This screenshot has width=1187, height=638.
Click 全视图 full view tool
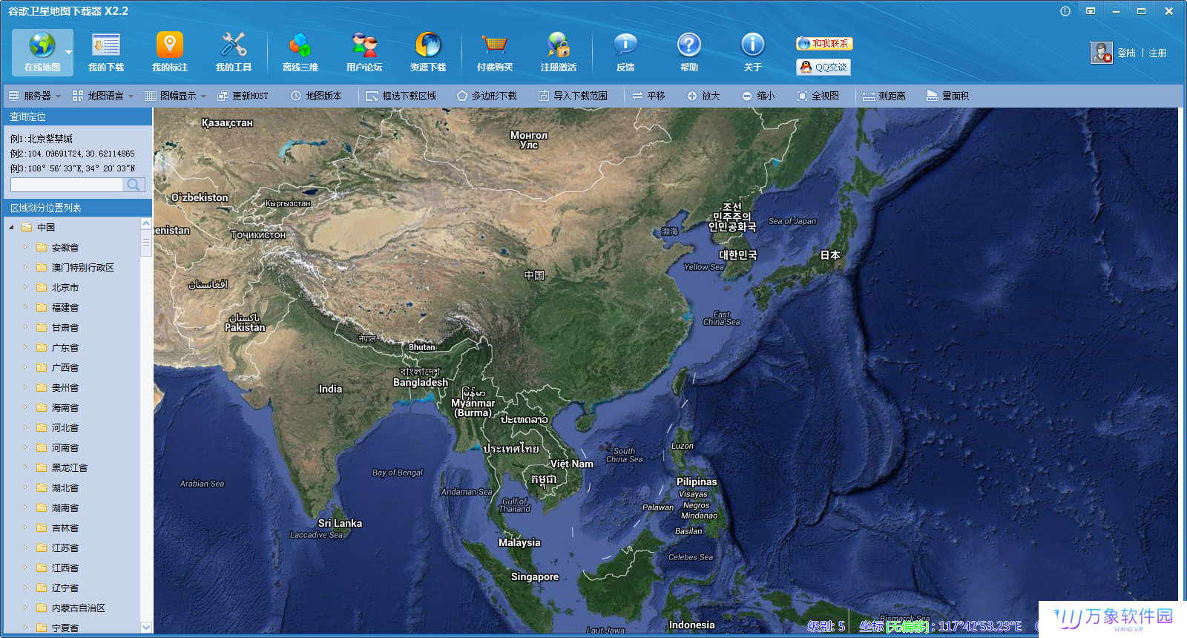[818, 96]
